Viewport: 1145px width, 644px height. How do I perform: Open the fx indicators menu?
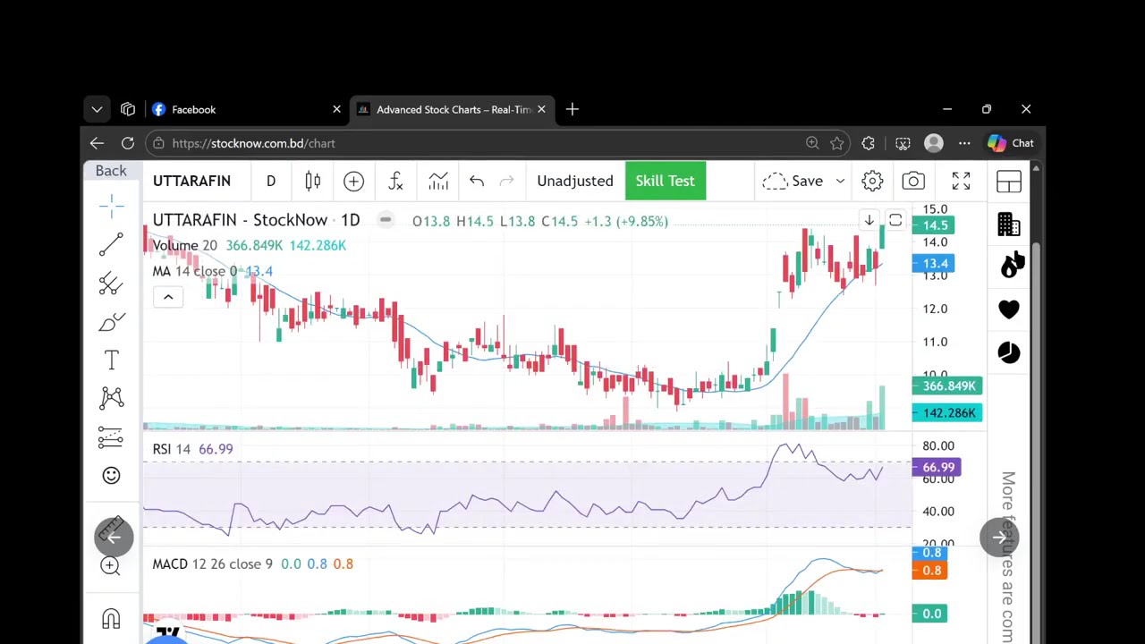[x=395, y=181]
